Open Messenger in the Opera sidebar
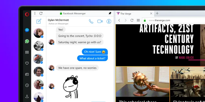205x102 pixels. [x=27, y=30]
